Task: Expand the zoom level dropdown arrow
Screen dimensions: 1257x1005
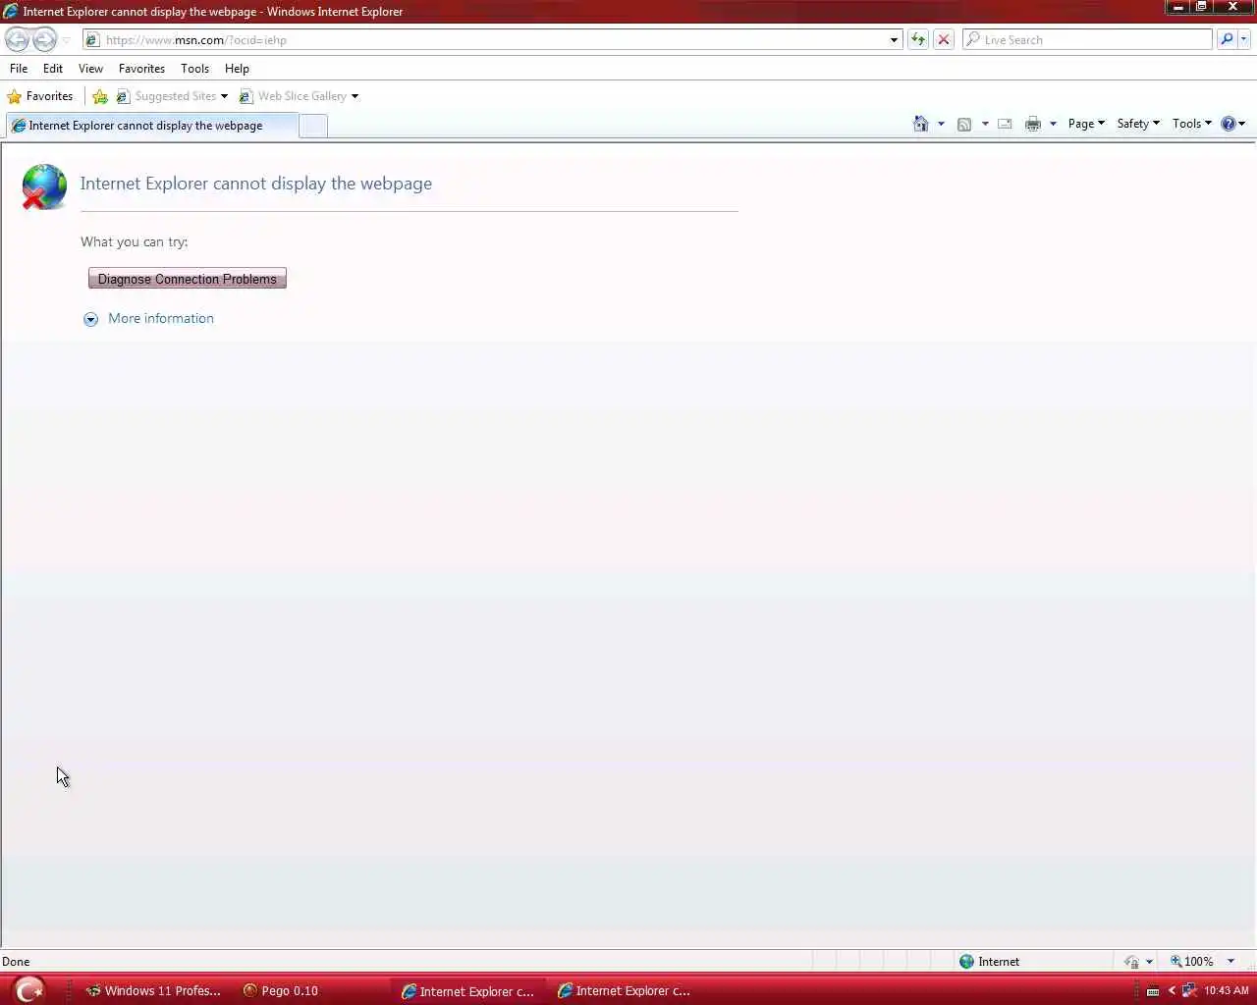Action: [x=1230, y=962]
